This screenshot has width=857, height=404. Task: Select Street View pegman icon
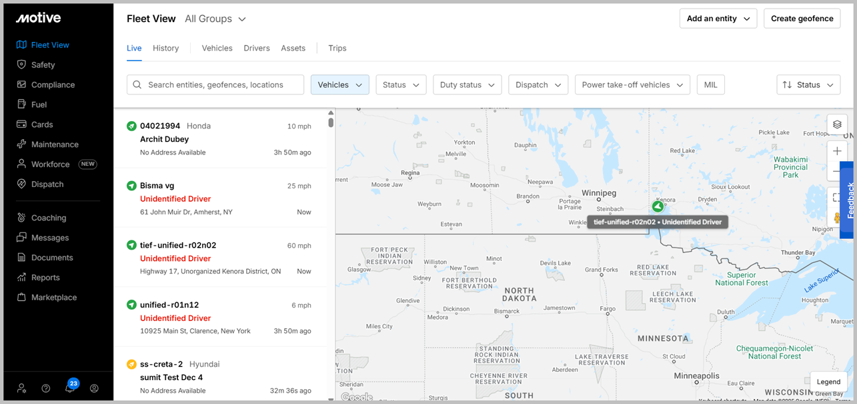coord(836,218)
